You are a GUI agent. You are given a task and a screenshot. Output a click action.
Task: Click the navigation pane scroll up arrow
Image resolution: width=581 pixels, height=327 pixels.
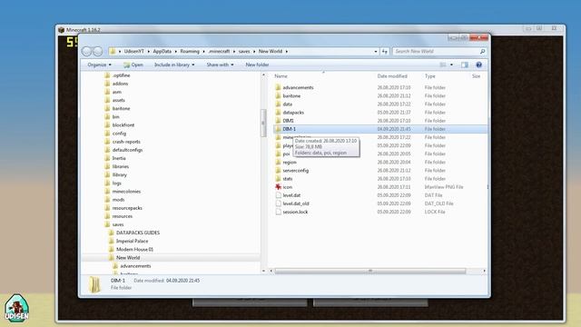click(263, 74)
